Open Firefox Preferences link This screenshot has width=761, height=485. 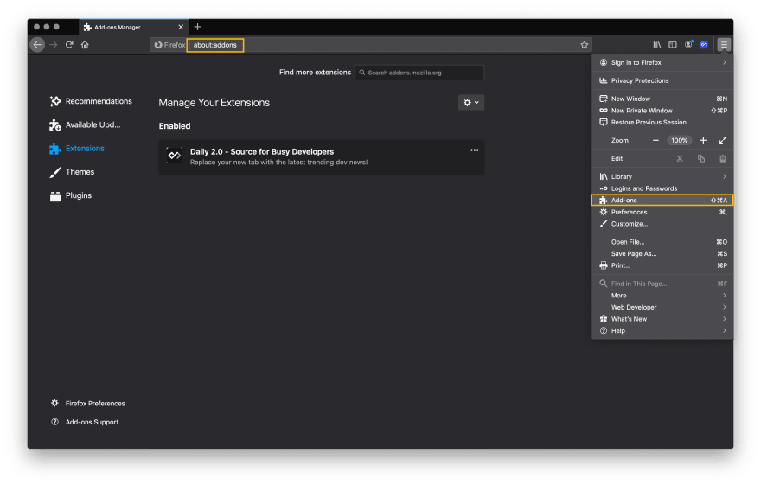[x=88, y=403]
